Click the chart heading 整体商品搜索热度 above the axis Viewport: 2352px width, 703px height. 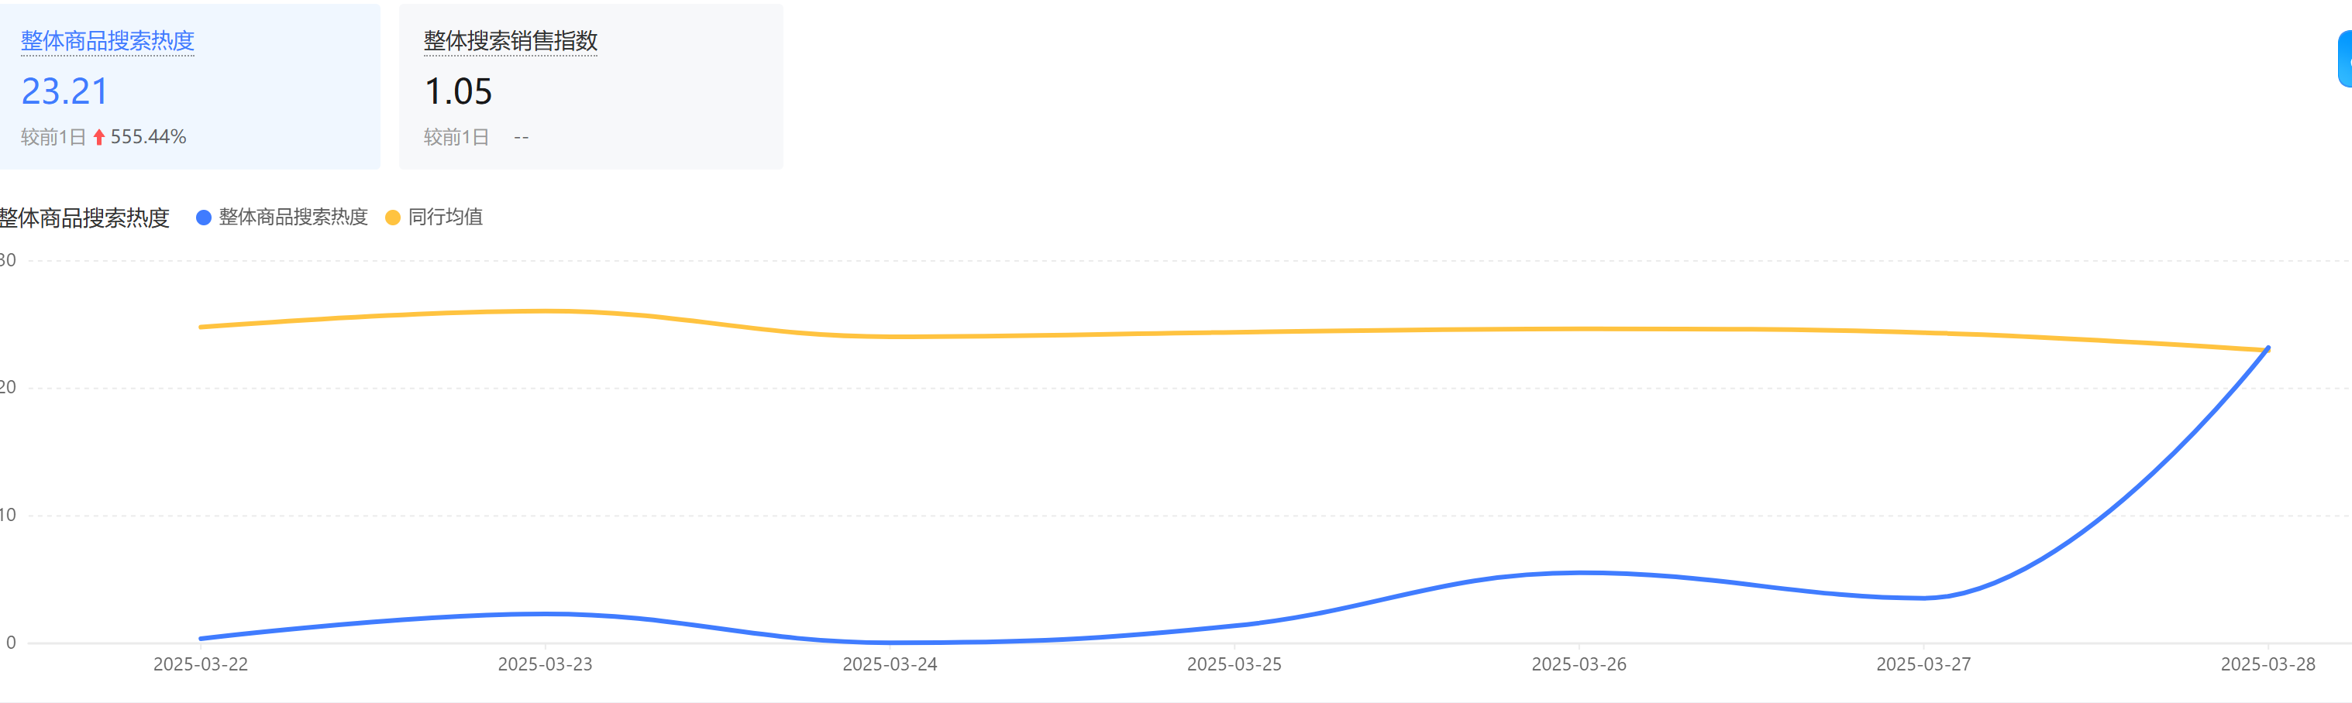coord(84,218)
